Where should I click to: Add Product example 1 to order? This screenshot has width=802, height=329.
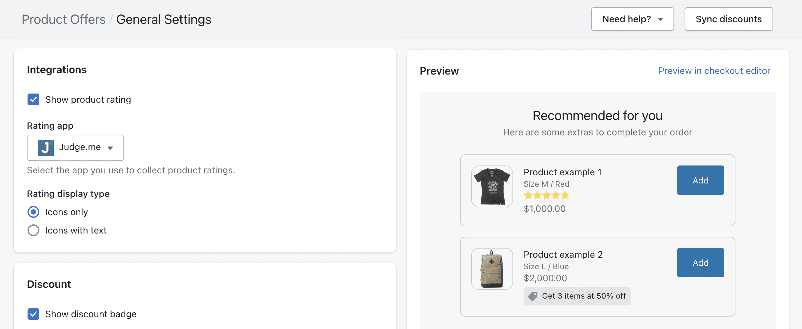(700, 180)
